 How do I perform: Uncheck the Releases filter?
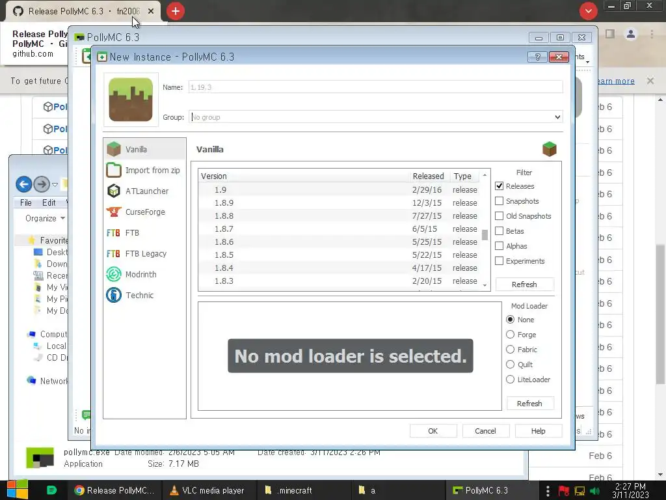[499, 186]
